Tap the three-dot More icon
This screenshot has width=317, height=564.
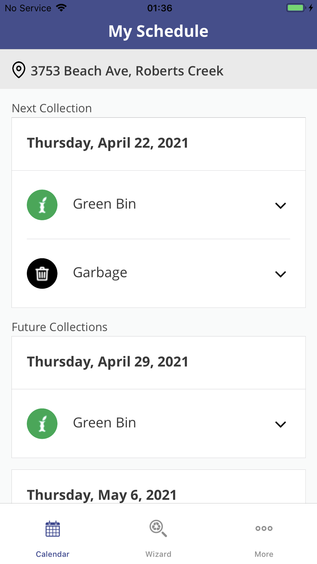pos(264,528)
